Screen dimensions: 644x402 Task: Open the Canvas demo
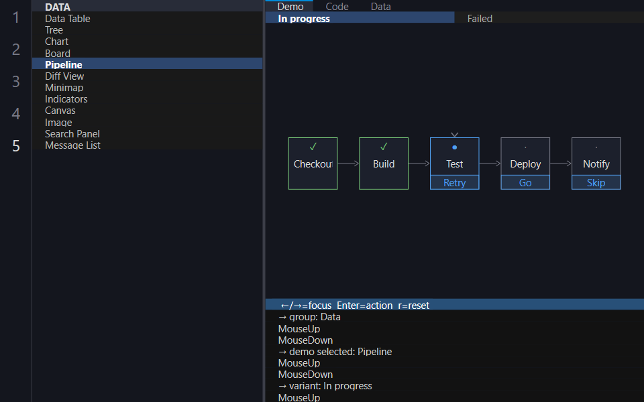[x=147, y=111]
